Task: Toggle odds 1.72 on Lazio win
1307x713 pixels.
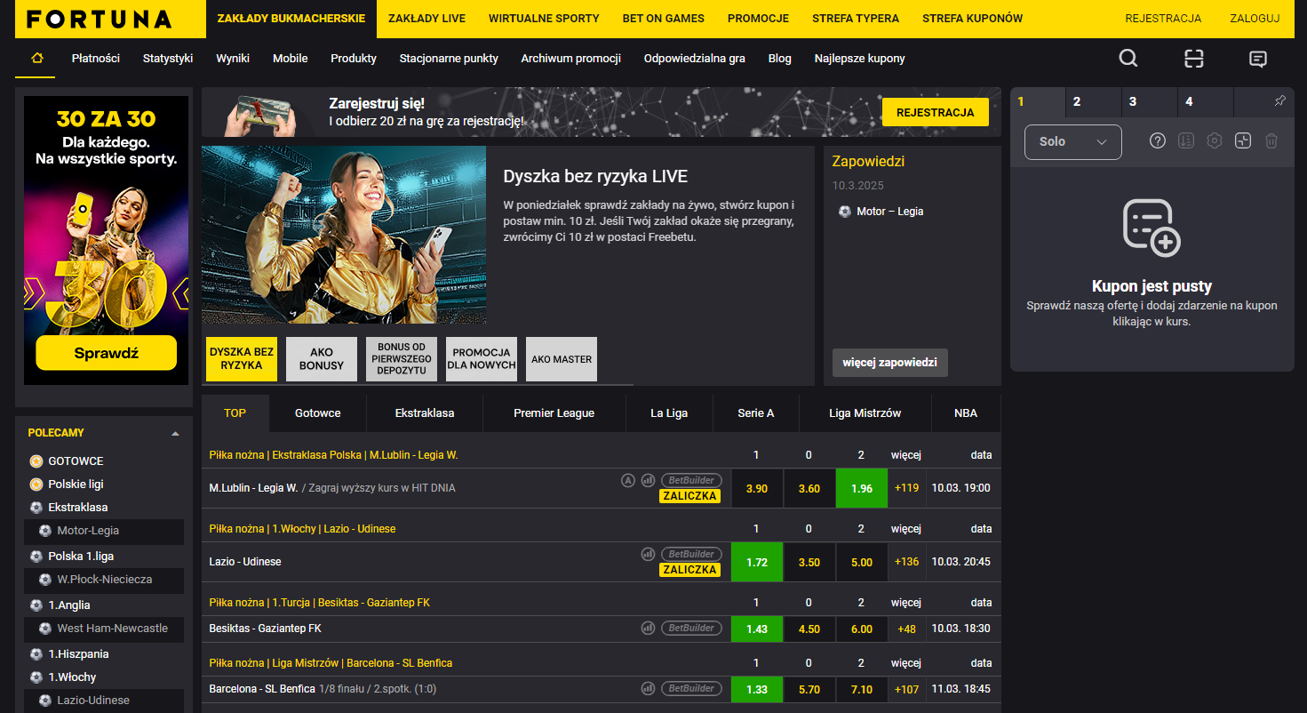Action: point(757,562)
